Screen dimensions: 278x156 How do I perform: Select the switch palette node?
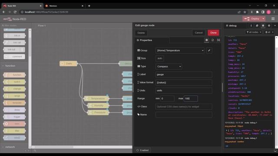[14, 82]
